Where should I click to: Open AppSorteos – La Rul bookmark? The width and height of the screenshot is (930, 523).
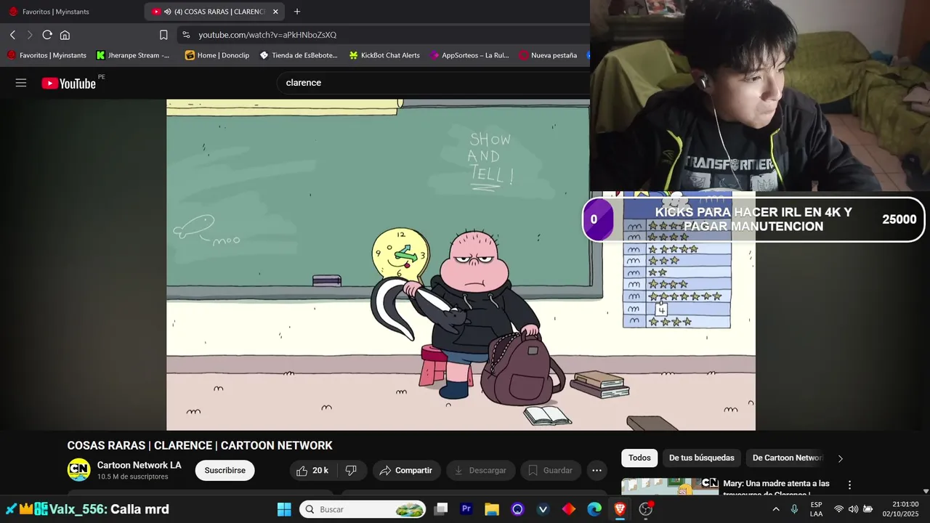(469, 55)
